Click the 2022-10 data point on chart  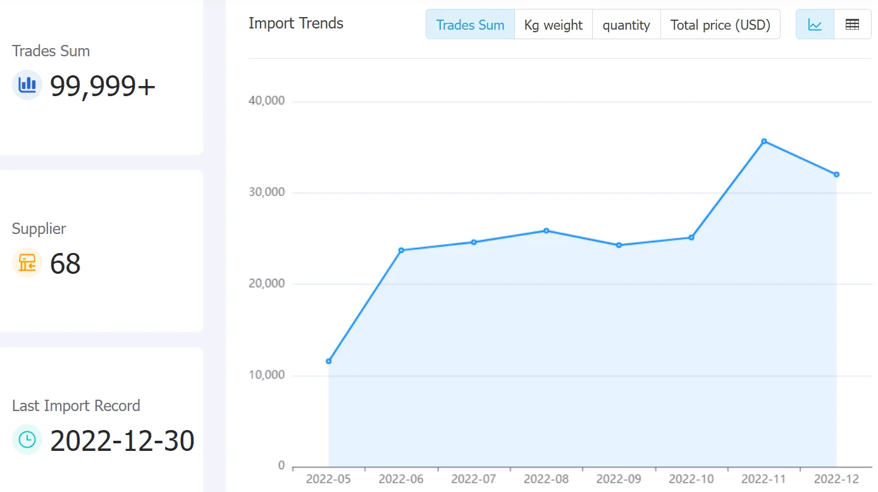(x=691, y=238)
